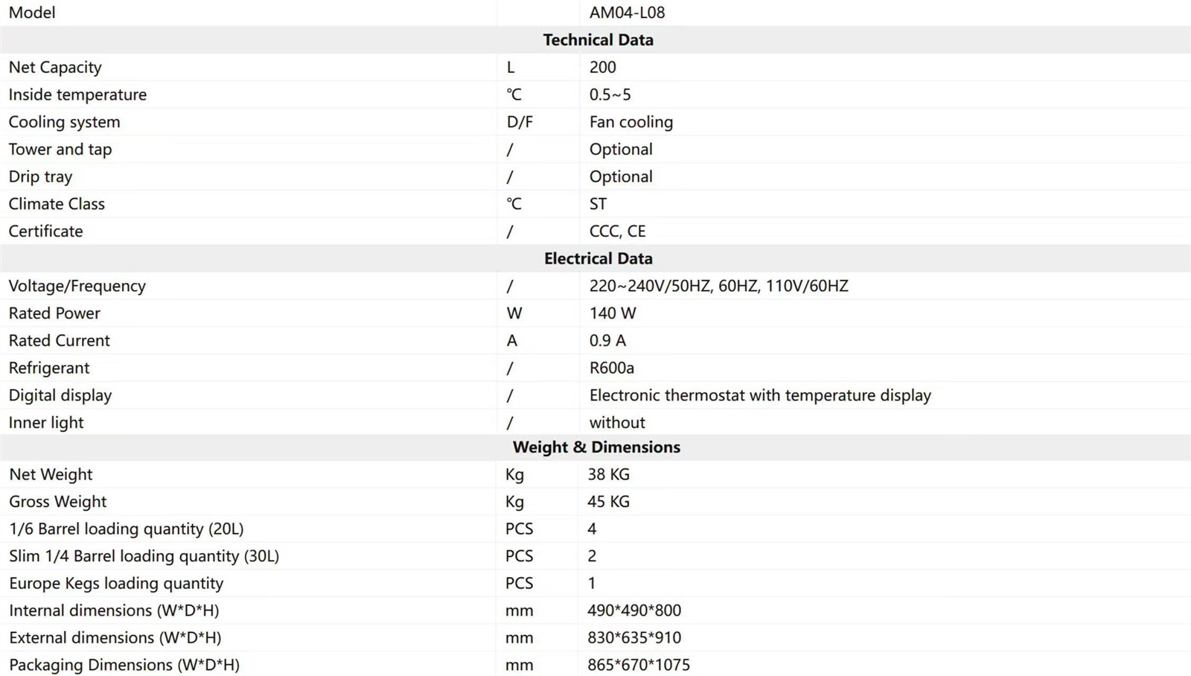This screenshot has height=676, width=1191.
Task: Click the Gross Weight value 45 KG
Action: [608, 502]
